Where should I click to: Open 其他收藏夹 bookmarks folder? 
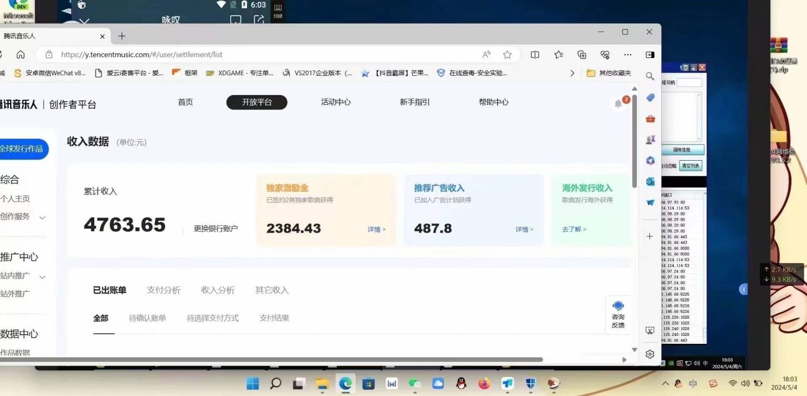tap(609, 73)
